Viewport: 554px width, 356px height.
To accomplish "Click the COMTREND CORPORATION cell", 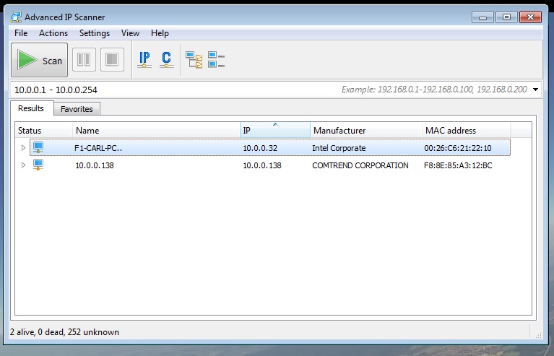I will (x=360, y=165).
